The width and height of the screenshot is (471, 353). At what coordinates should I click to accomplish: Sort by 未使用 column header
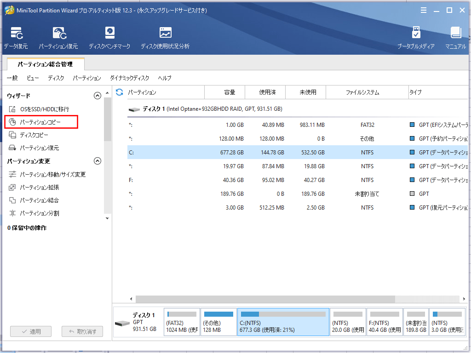(306, 92)
